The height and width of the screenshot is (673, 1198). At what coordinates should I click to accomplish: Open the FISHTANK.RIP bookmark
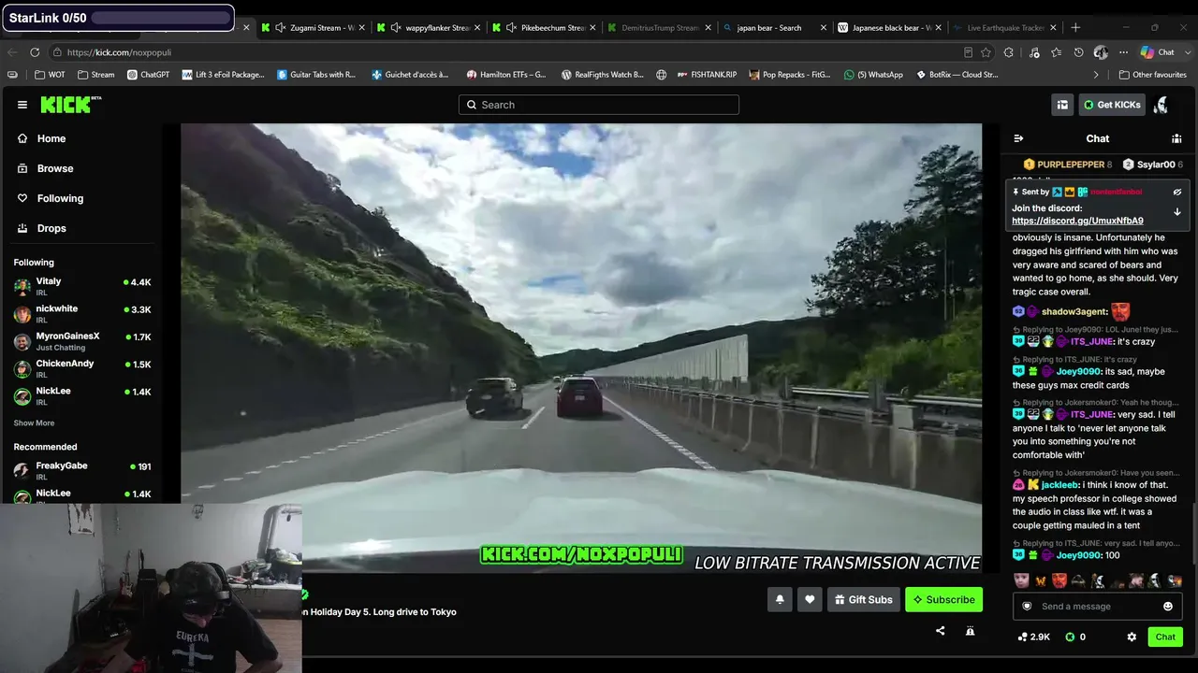pos(708,75)
